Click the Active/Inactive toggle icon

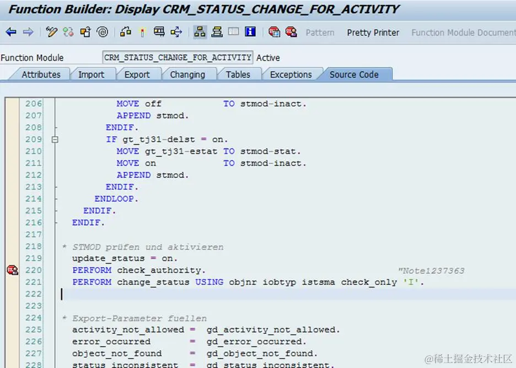68,33
